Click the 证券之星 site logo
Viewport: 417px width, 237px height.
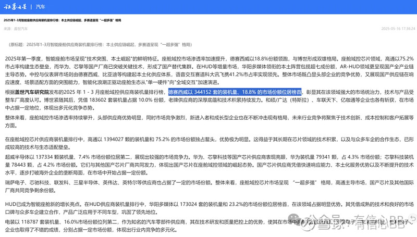pos(15,7)
